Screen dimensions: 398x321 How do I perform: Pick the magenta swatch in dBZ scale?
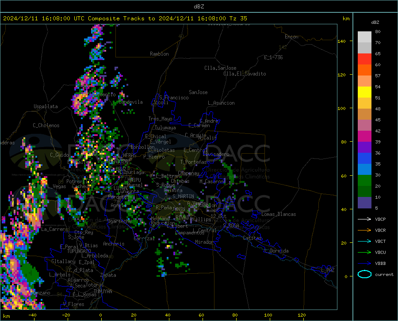coord(364,136)
